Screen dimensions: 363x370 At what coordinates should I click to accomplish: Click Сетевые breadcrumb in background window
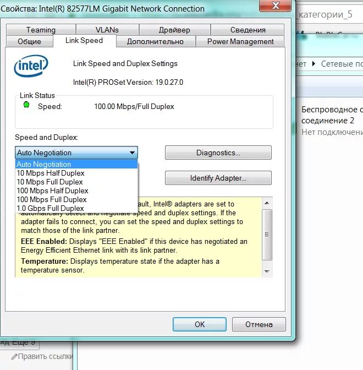342,64
